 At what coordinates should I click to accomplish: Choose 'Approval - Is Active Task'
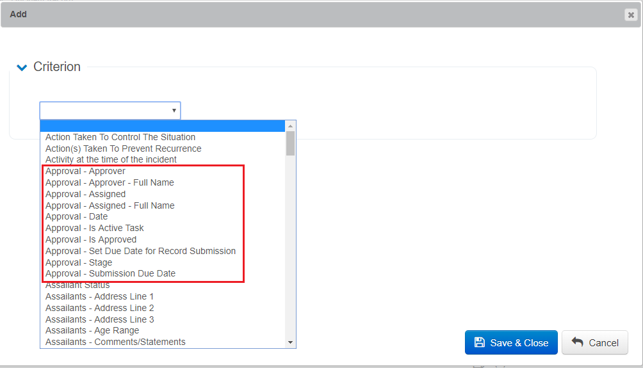pos(94,228)
